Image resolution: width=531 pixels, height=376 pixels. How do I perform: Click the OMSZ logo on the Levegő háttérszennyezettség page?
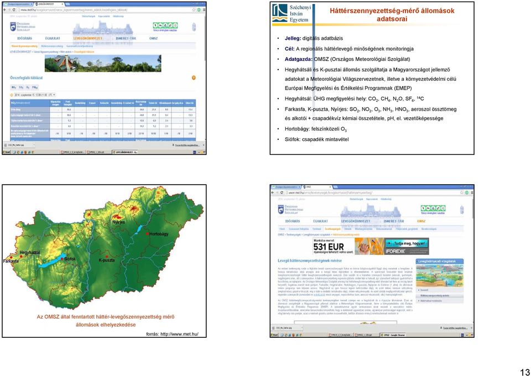(x=290, y=209)
